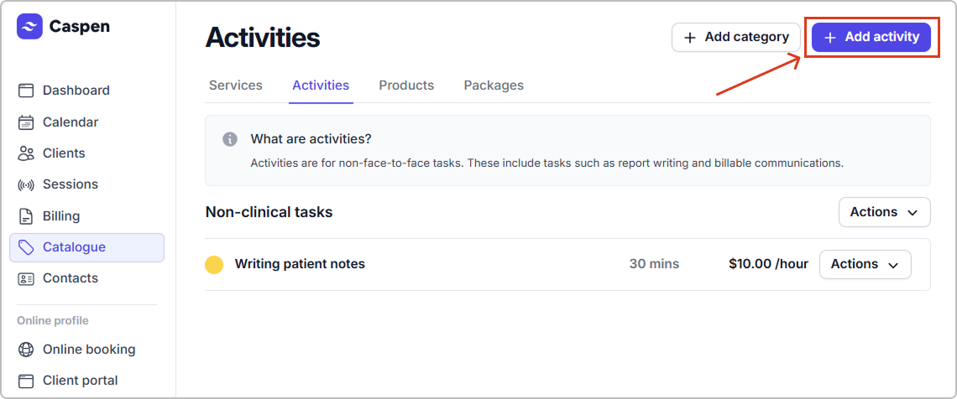Click the info icon beside 'What are activities?'
Viewport: 957px width, 399px height.
click(x=230, y=139)
